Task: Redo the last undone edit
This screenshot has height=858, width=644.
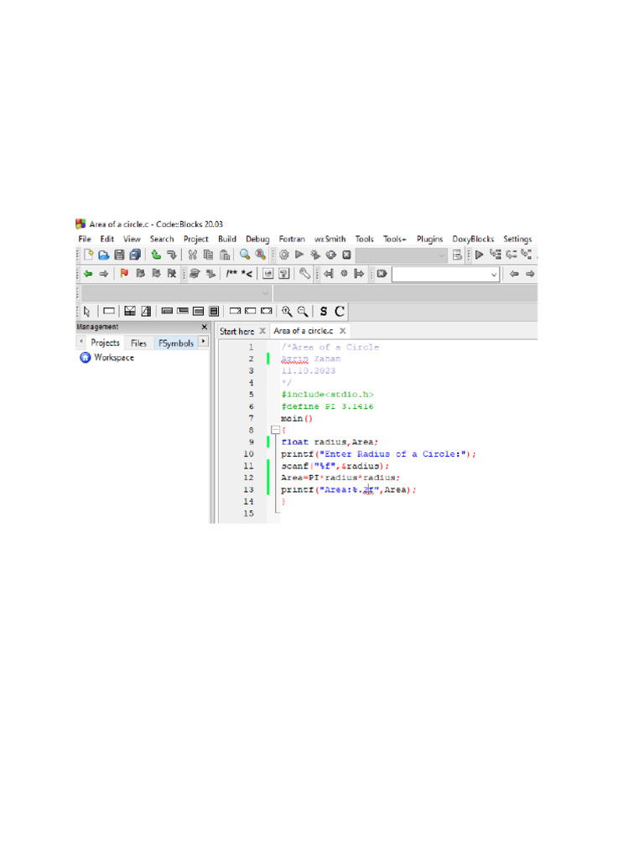Action: click(171, 255)
